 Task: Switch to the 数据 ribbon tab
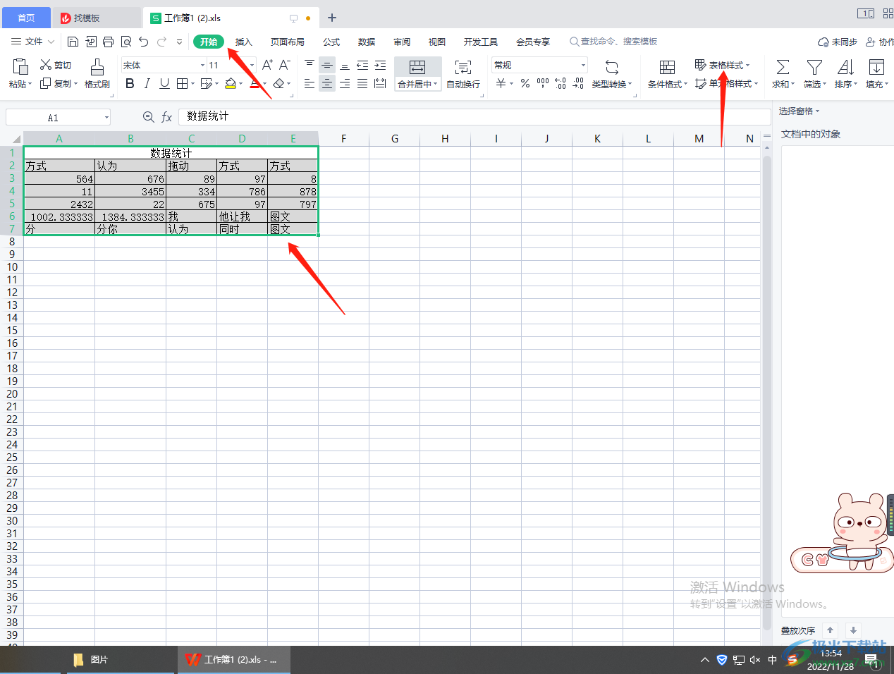pos(367,42)
